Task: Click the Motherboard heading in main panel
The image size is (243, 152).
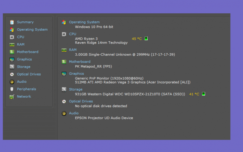Action: (80, 62)
